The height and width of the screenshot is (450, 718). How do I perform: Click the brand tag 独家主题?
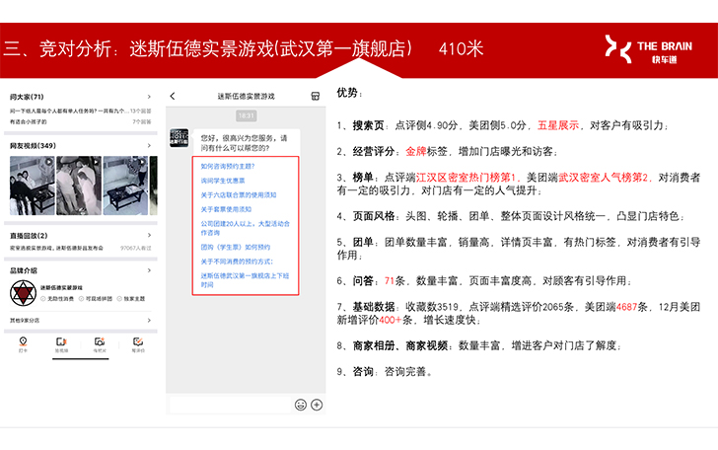[x=131, y=299]
